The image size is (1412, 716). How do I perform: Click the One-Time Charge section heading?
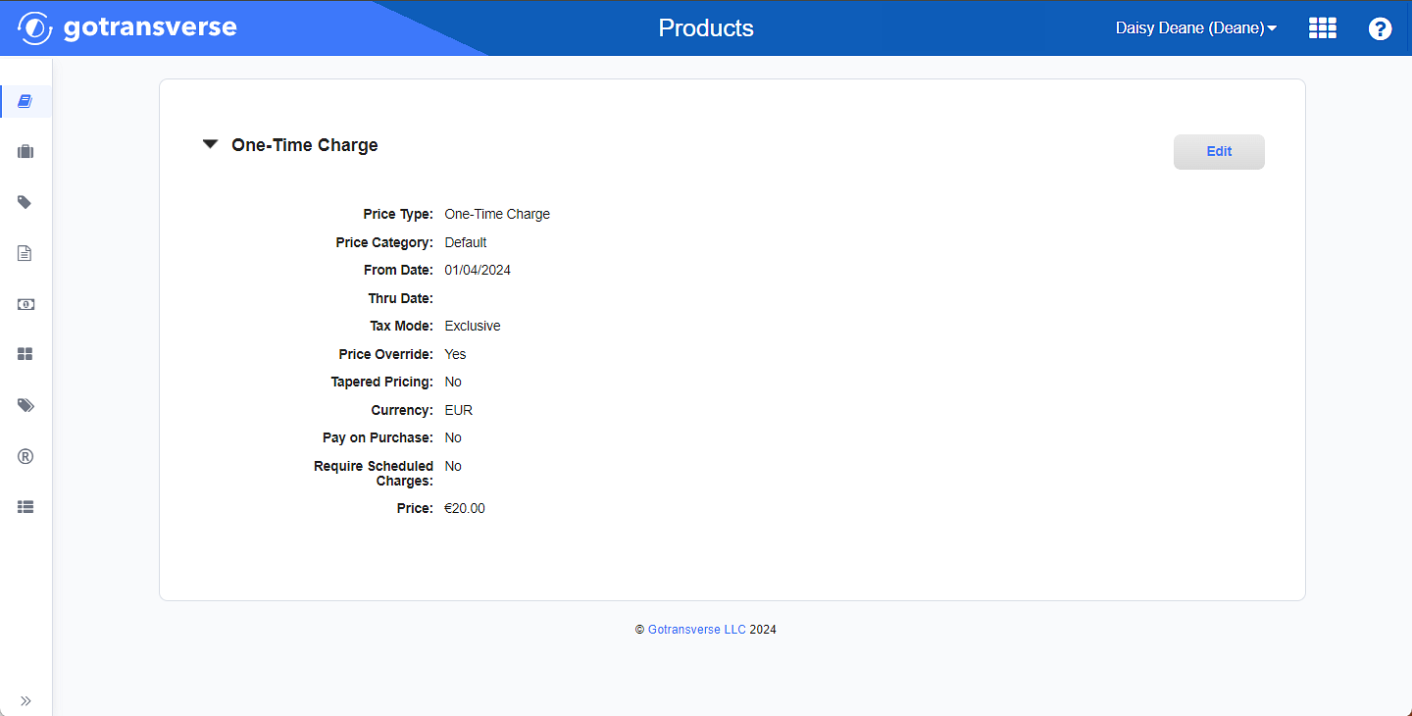tap(305, 145)
